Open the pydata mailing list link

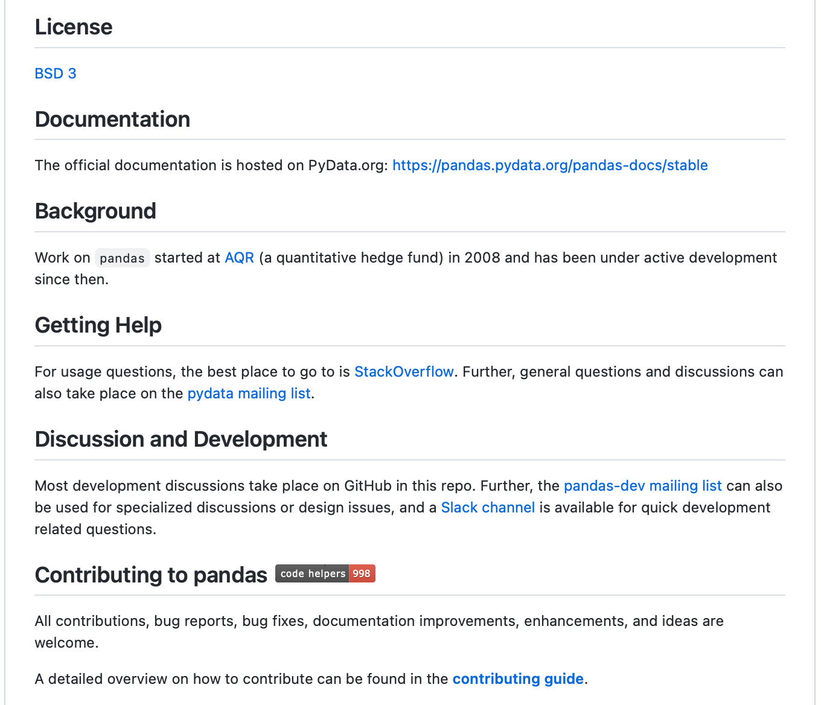point(249,394)
